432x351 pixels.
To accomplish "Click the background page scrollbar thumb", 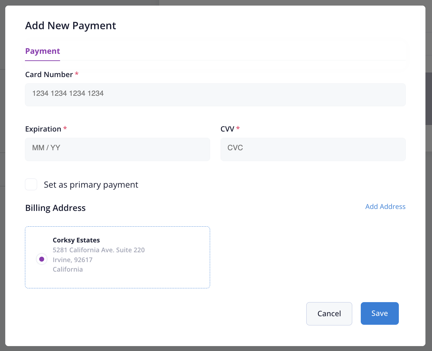I will coord(429,98).
